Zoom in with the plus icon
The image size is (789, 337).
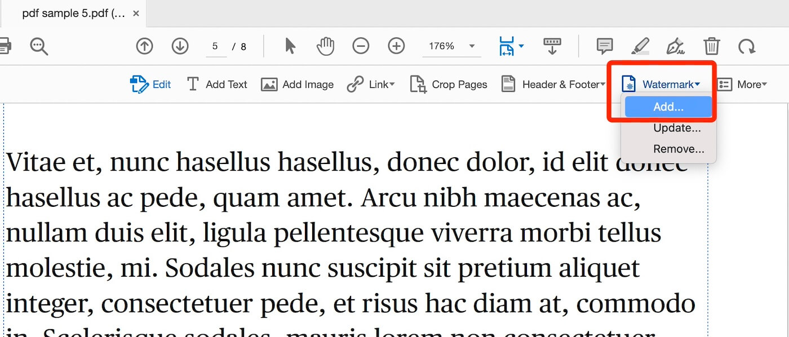(x=396, y=46)
